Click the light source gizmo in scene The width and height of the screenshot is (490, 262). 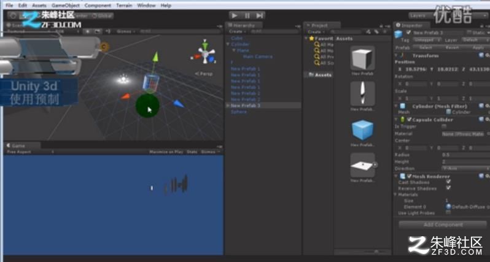[124, 79]
